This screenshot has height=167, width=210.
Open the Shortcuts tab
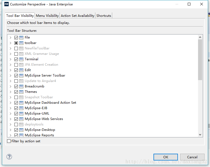104,16
